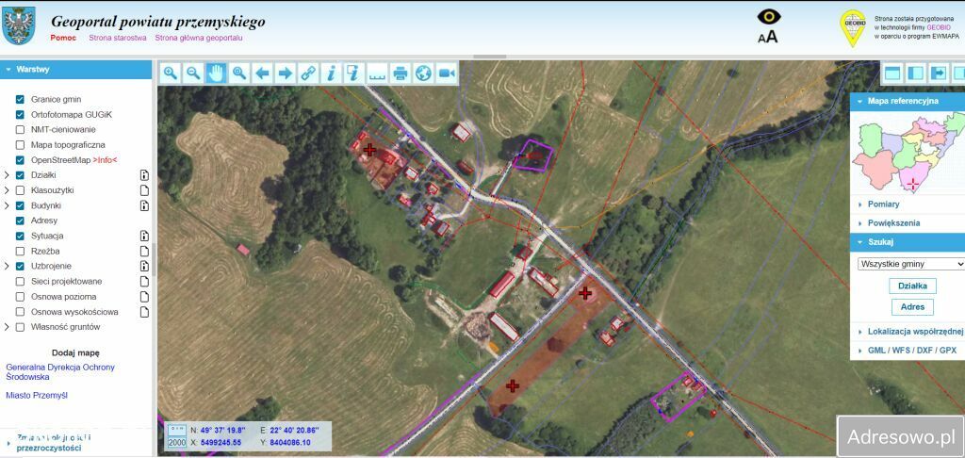Open the document icon next to Budynki
Screen dimensions: 965x458
[144, 205]
